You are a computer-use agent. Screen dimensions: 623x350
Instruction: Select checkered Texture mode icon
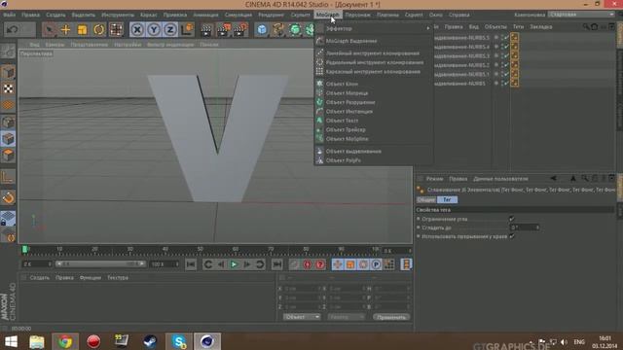[x=8, y=88]
